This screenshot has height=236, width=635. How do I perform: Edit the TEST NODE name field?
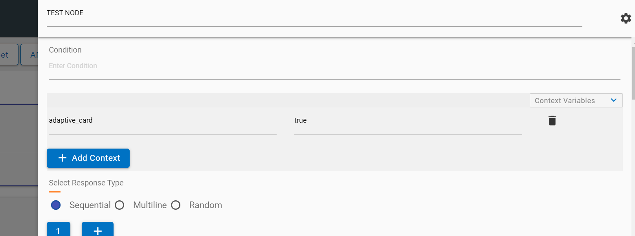(x=314, y=13)
